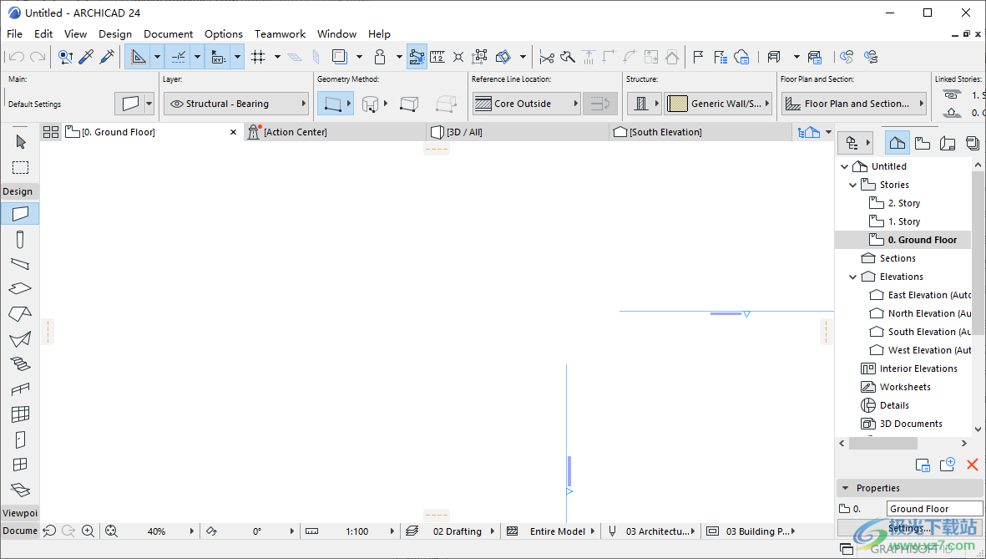Activate the Wall tool

(20, 213)
